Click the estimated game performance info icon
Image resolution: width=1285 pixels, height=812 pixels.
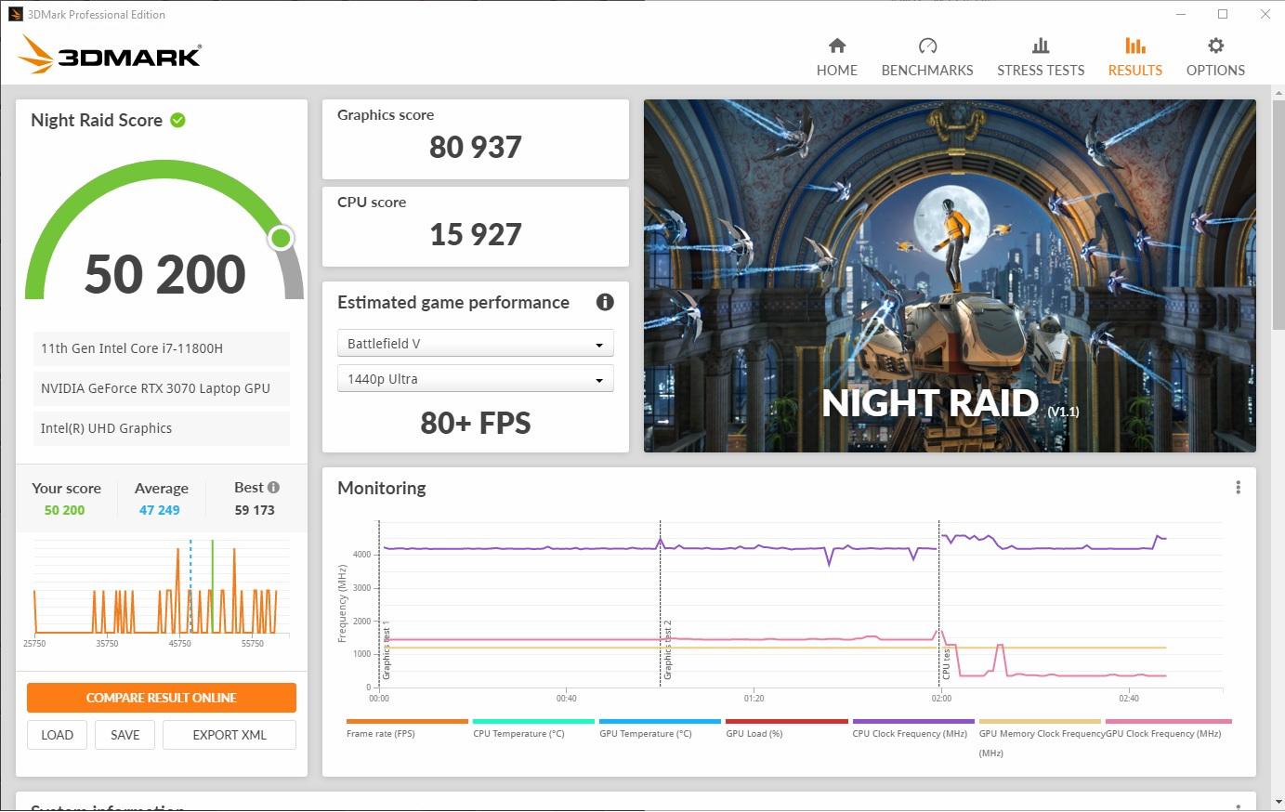pyautogui.click(x=605, y=302)
